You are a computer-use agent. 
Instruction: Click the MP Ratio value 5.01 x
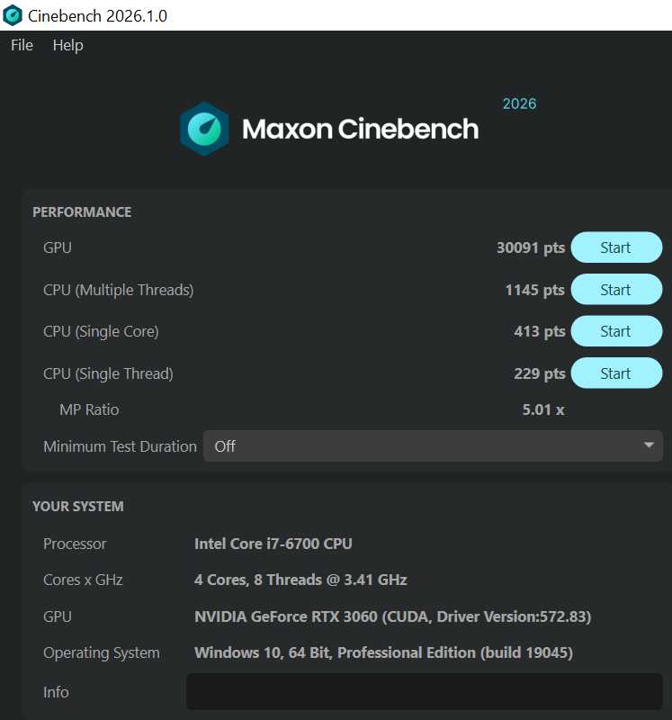(543, 409)
